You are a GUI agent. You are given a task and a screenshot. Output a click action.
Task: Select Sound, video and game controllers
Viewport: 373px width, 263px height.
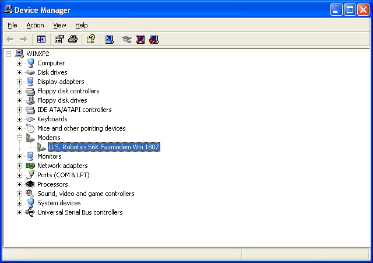85,194
